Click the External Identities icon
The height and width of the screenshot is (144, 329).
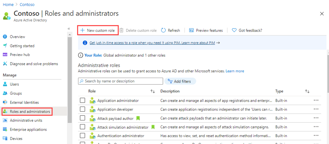pos(5,102)
